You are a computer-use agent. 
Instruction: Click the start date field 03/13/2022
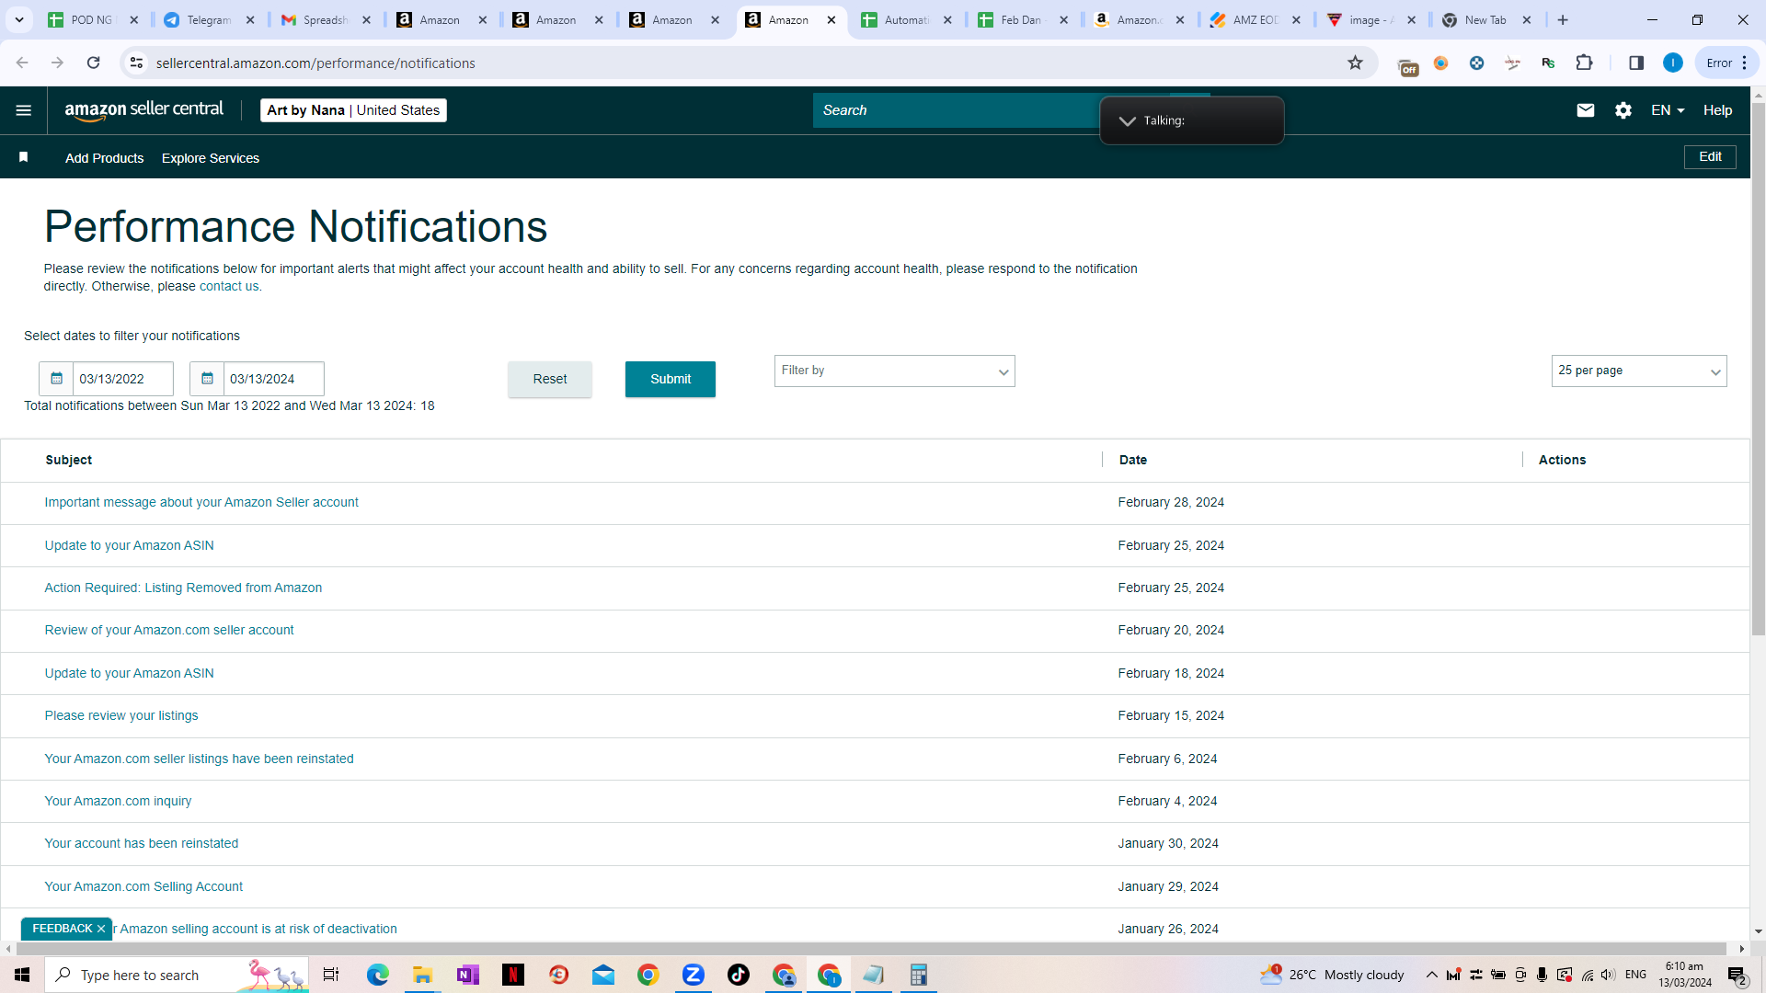tap(123, 379)
